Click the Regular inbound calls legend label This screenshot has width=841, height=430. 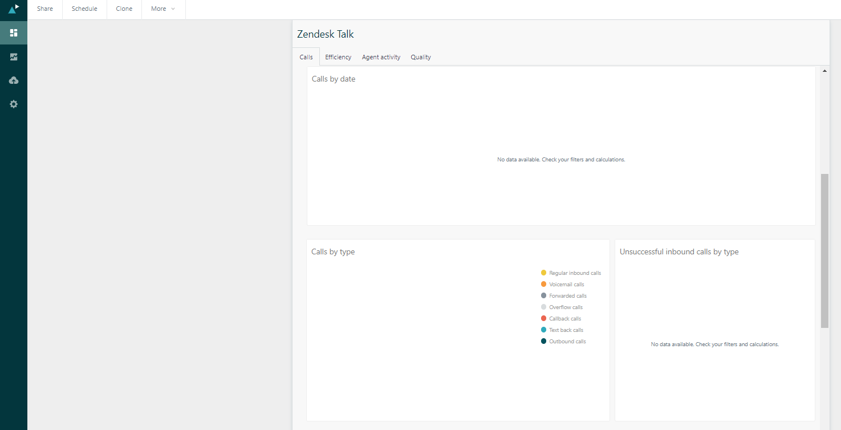tap(575, 273)
